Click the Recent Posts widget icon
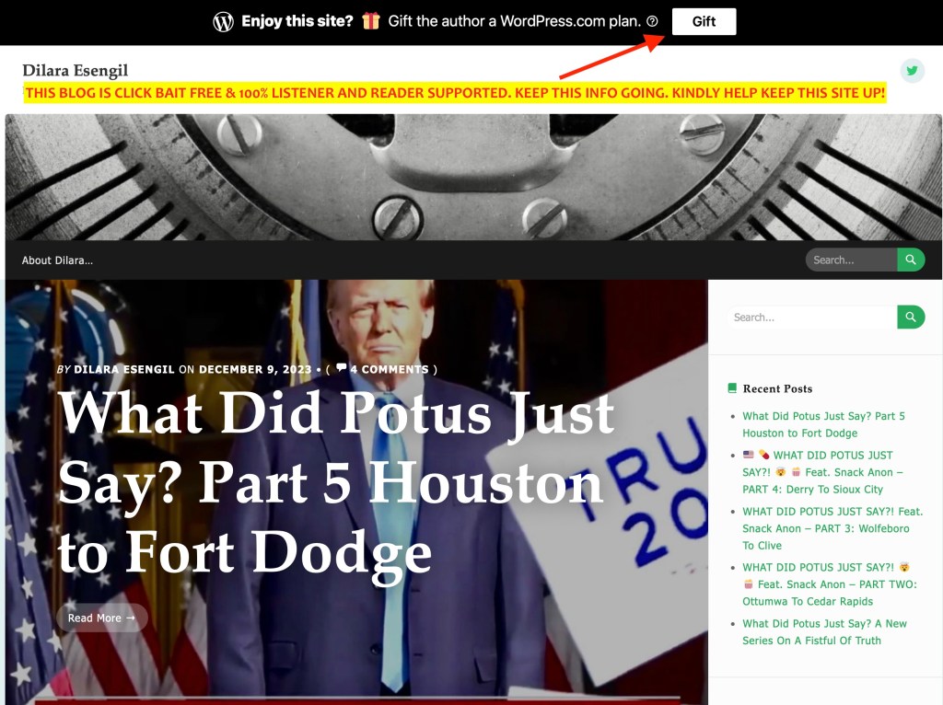 pyautogui.click(x=732, y=388)
